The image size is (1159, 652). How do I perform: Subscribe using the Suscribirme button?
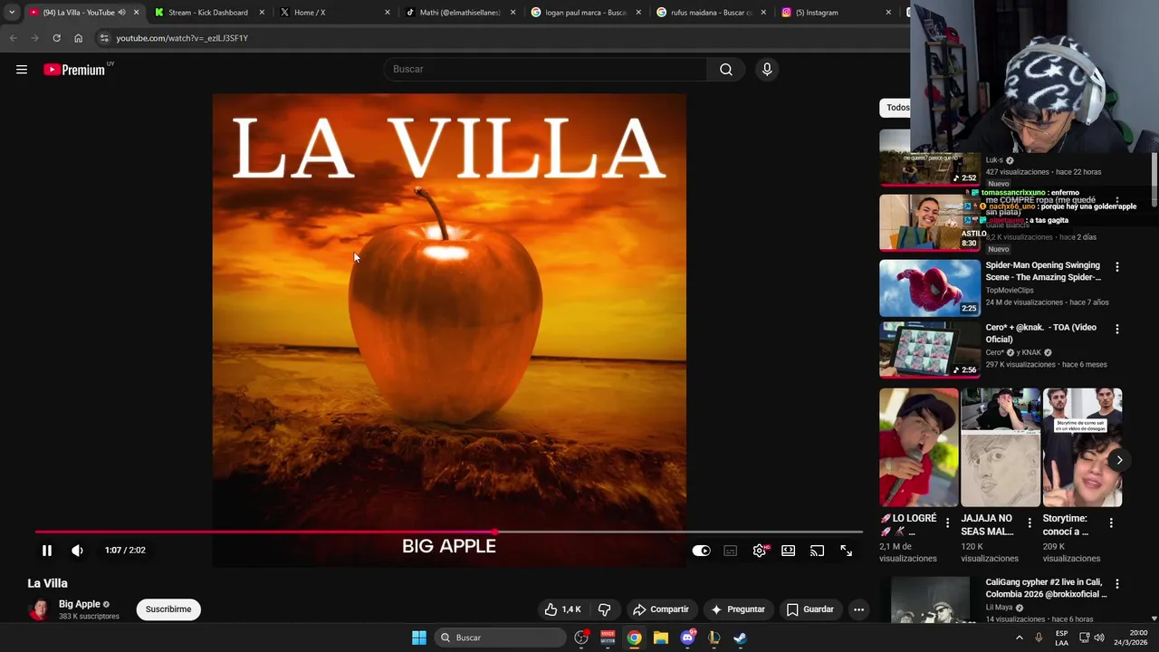[x=168, y=609]
